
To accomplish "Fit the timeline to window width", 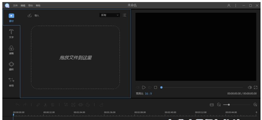I will (x=212, y=105).
